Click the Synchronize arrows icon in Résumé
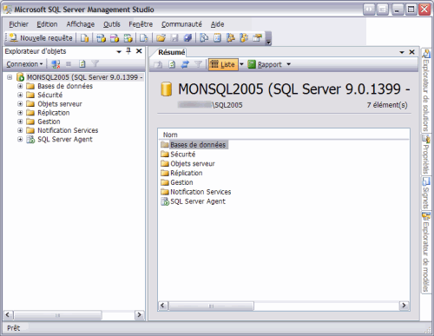This screenshot has width=434, height=336. [185, 64]
